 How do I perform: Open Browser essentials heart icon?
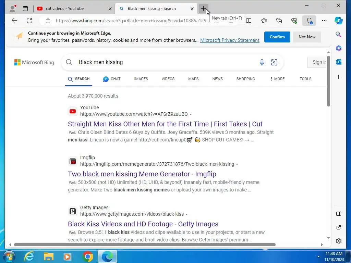(294, 21)
